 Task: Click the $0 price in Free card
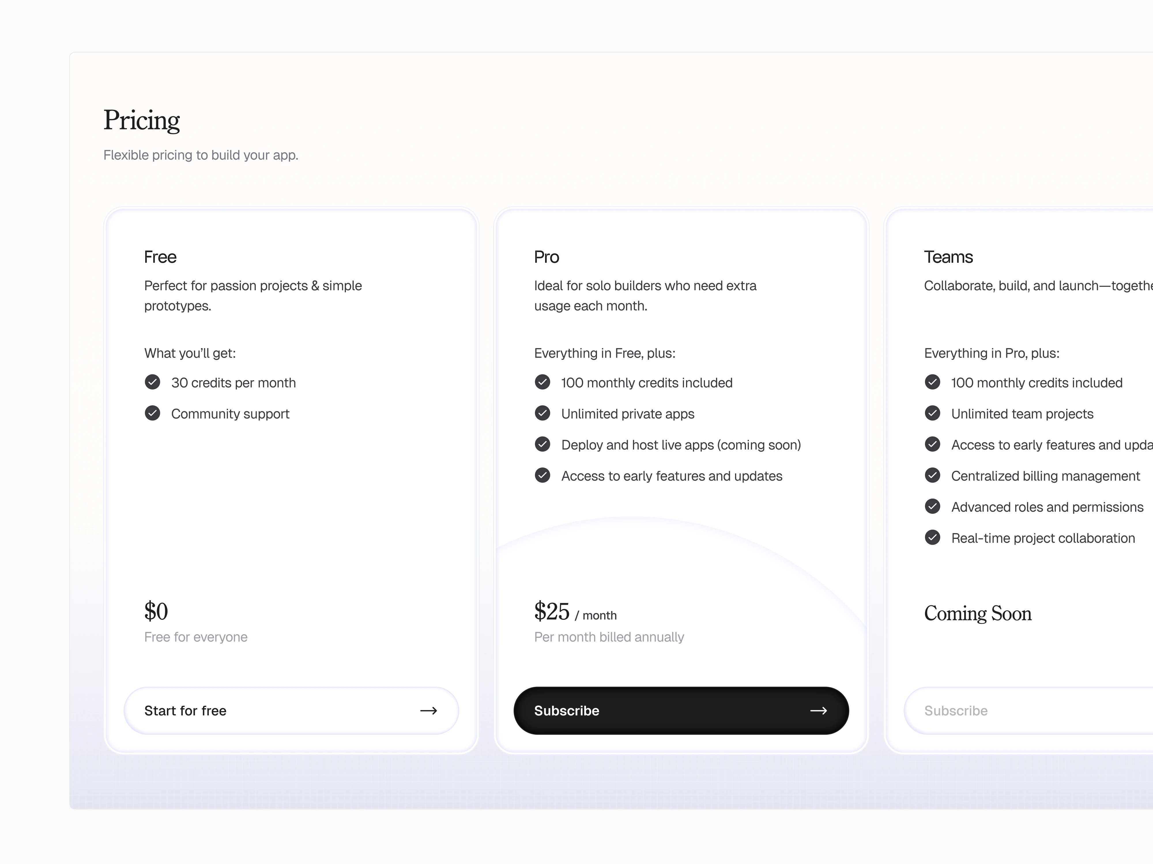156,611
